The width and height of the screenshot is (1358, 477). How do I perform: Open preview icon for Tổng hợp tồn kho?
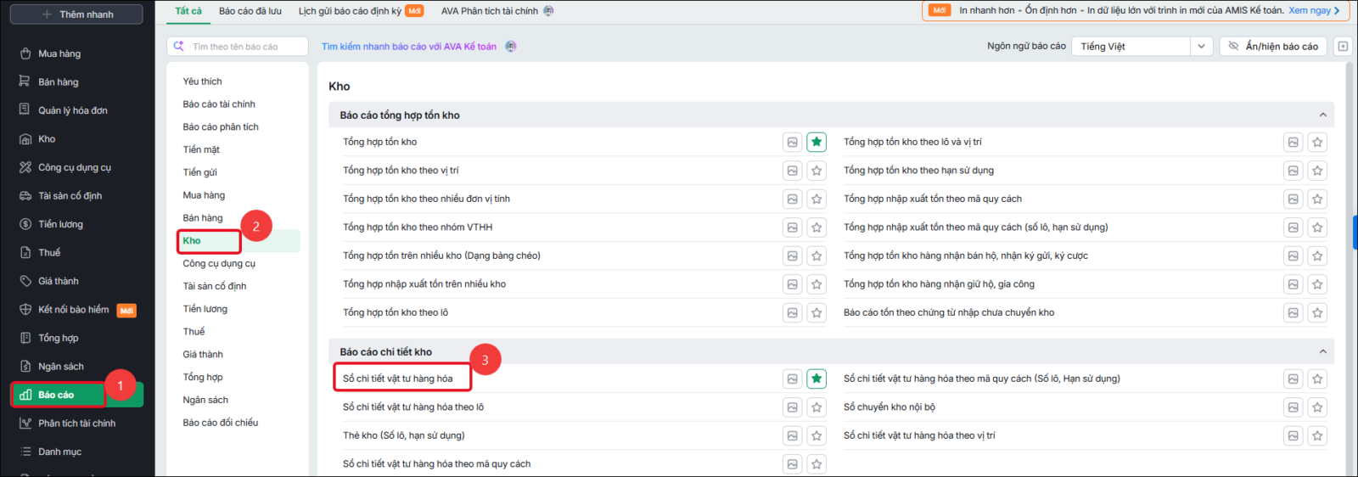(x=792, y=143)
